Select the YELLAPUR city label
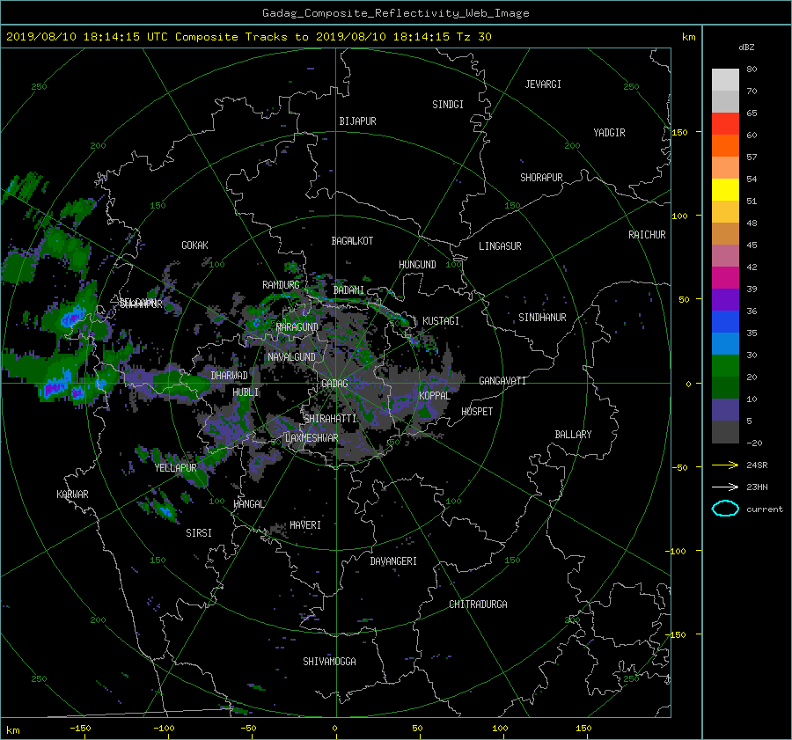 point(175,468)
